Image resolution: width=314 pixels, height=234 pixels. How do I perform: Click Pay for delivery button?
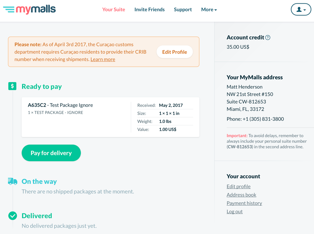click(x=51, y=153)
